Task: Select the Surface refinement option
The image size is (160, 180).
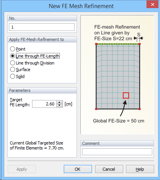Action: [12, 70]
